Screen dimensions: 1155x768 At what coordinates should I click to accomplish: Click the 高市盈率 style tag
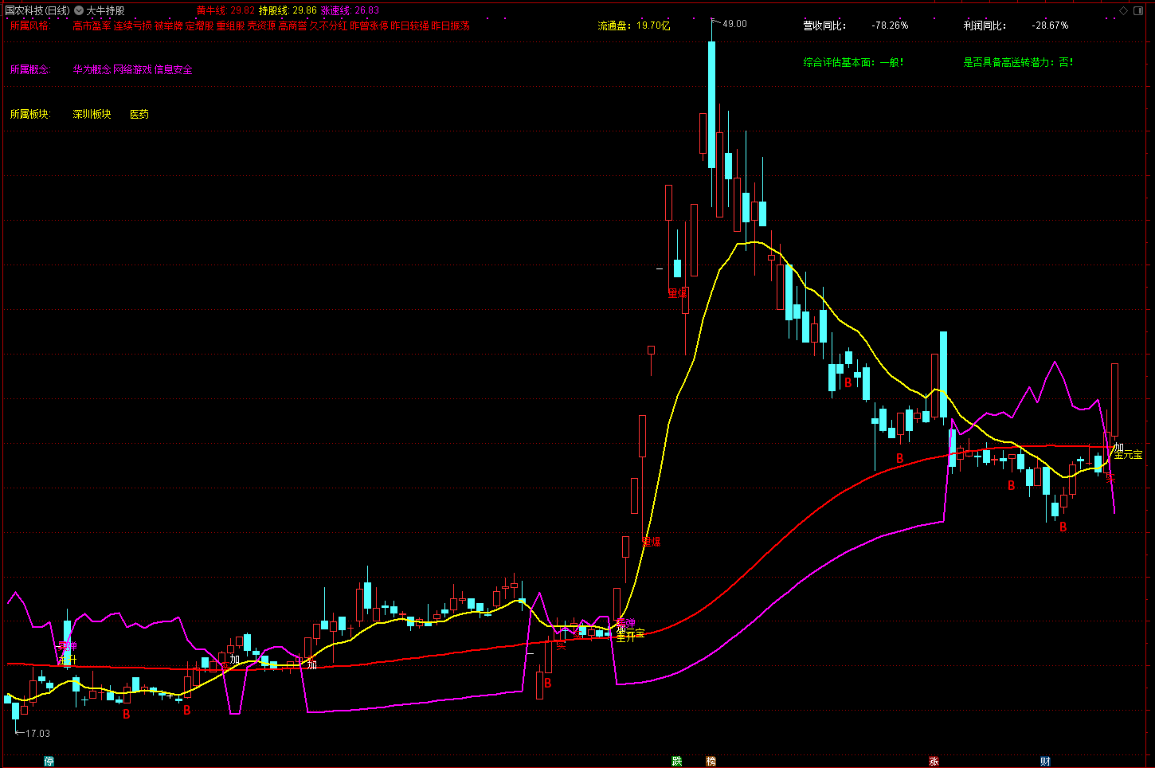[x=92, y=25]
